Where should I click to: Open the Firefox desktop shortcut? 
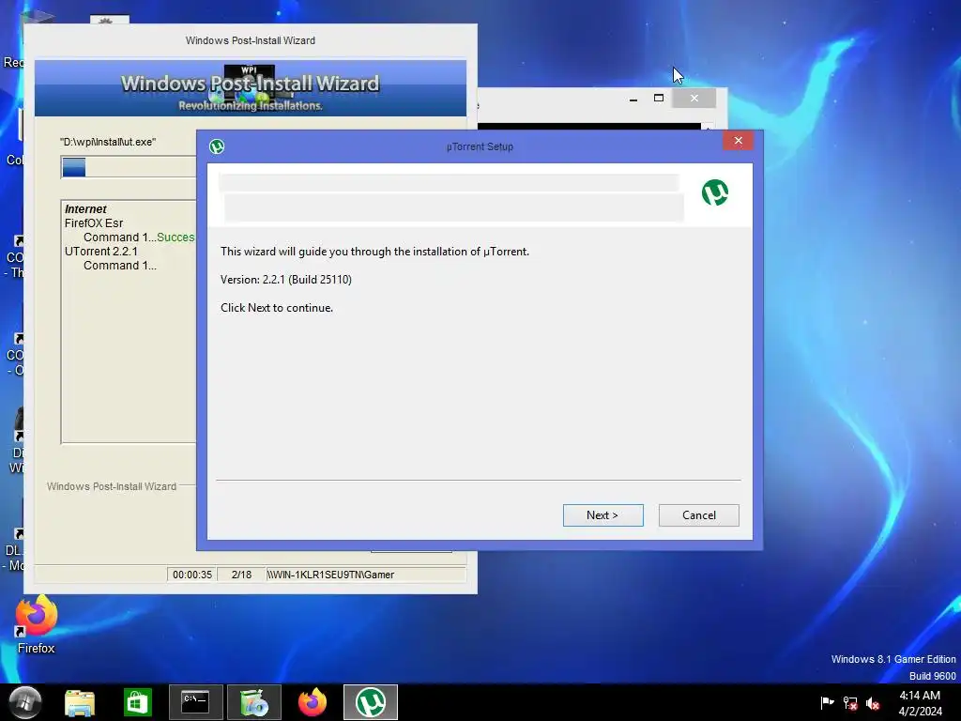point(37,624)
